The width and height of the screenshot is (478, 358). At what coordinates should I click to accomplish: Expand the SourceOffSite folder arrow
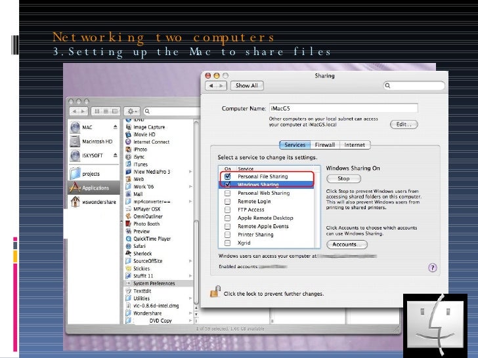[x=190, y=261]
